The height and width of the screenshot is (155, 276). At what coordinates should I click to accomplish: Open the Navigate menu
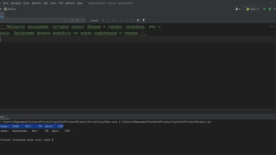16,3
